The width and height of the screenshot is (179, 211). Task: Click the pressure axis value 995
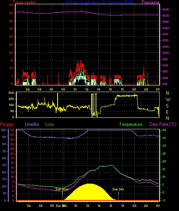point(165,59)
